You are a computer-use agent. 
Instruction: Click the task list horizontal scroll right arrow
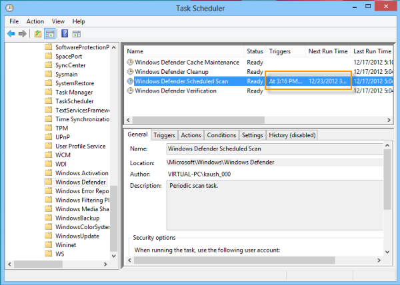pyautogui.click(x=389, y=120)
